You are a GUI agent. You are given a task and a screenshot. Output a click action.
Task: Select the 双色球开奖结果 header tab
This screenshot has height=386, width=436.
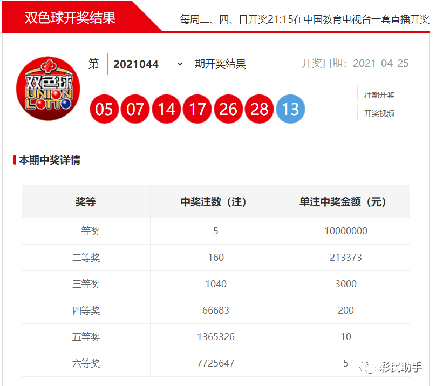70,18
